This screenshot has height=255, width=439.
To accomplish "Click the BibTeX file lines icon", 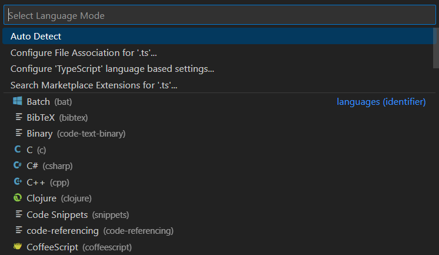I will point(18,117).
